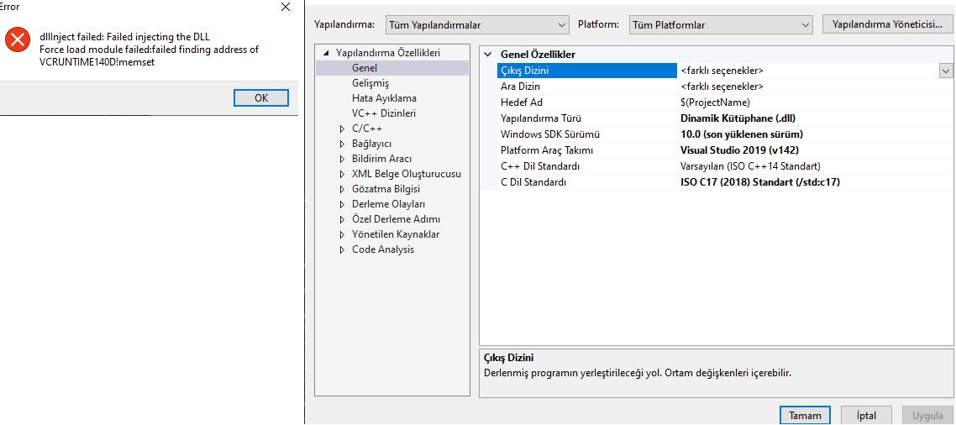
Task: Click the Tamam button
Action: (x=805, y=415)
